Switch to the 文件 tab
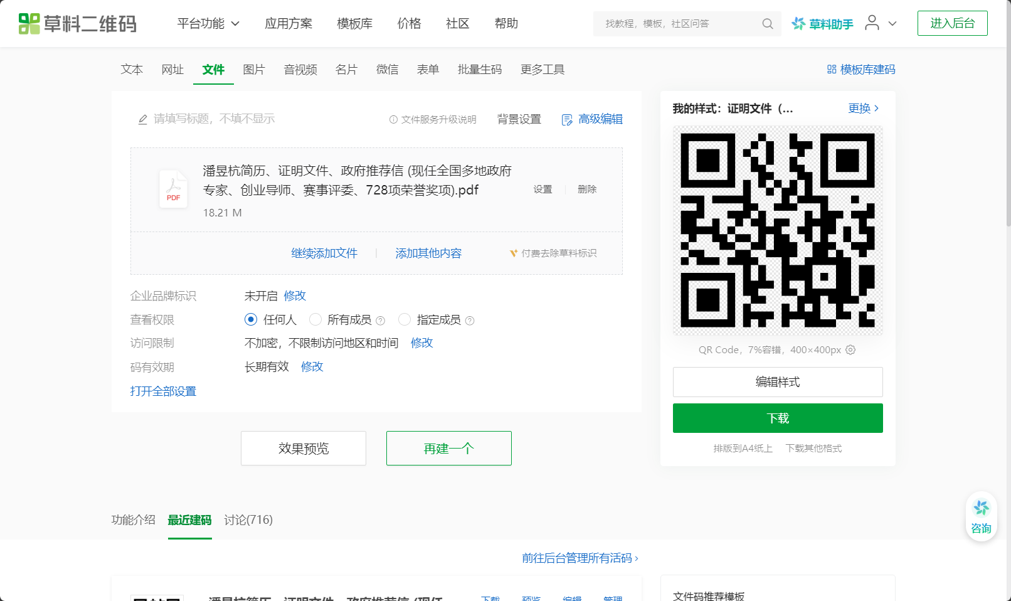Image resolution: width=1011 pixels, height=601 pixels. pos(213,70)
